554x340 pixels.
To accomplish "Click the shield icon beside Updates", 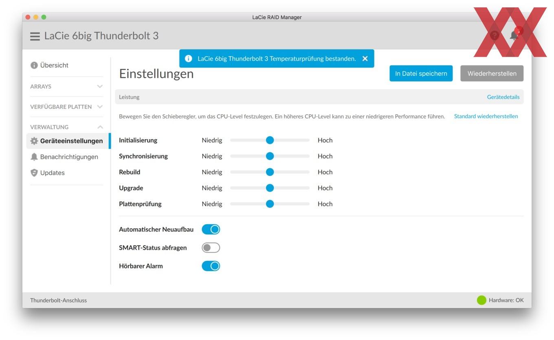I will (x=34, y=172).
